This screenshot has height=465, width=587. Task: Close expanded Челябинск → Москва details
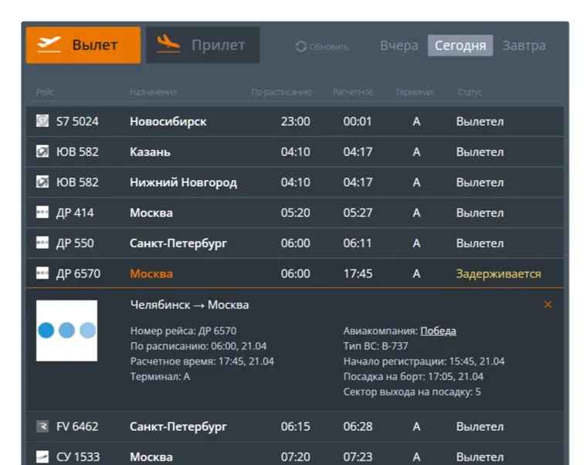[548, 305]
